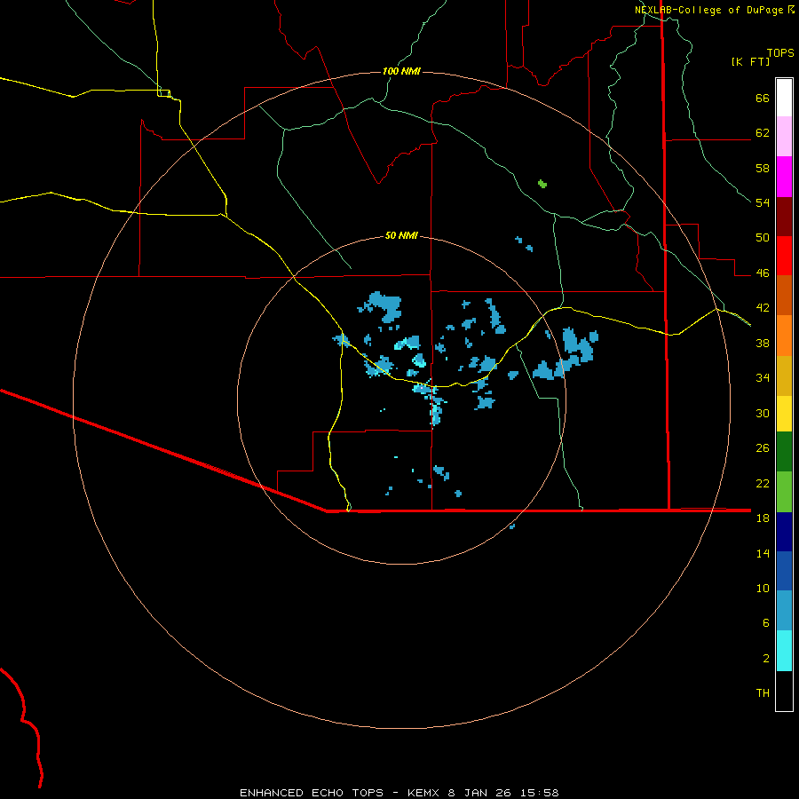Viewport: 799px width, 799px height.
Task: Click the legend value '42'
Action: 763,307
